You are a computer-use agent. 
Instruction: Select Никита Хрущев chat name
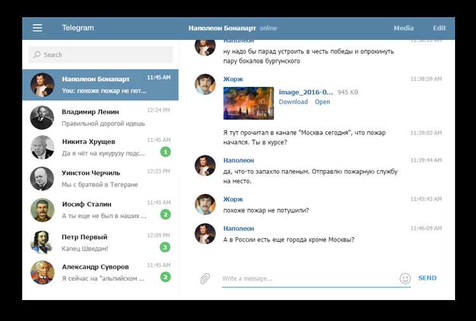(x=89, y=141)
